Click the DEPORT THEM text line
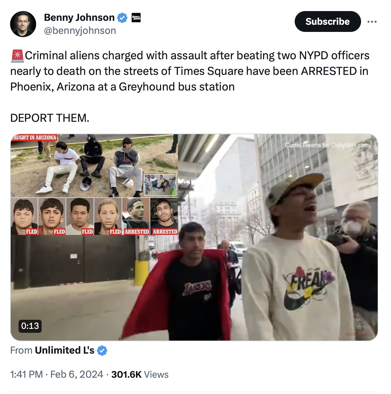The width and height of the screenshot is (391, 394). (x=50, y=118)
